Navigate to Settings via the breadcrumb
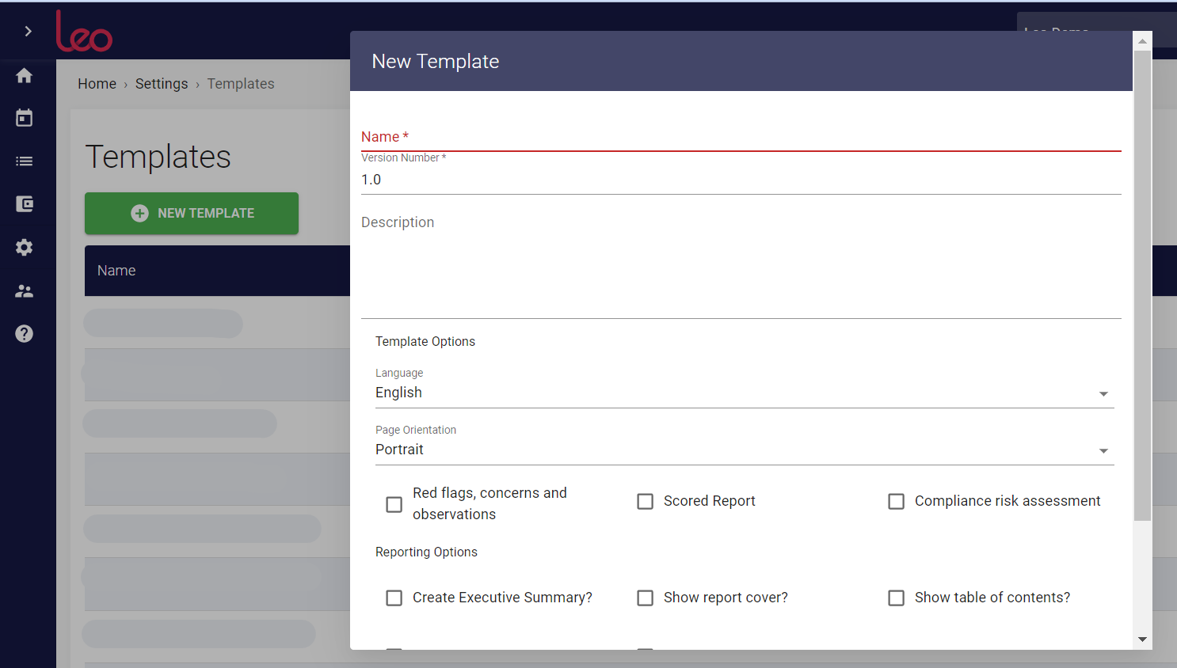This screenshot has height=668, width=1177. (162, 83)
